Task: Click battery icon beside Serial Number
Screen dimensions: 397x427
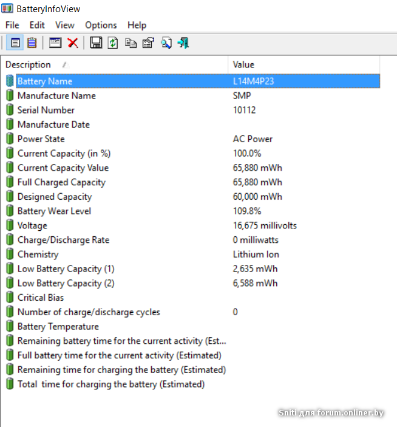Action: click(x=10, y=110)
